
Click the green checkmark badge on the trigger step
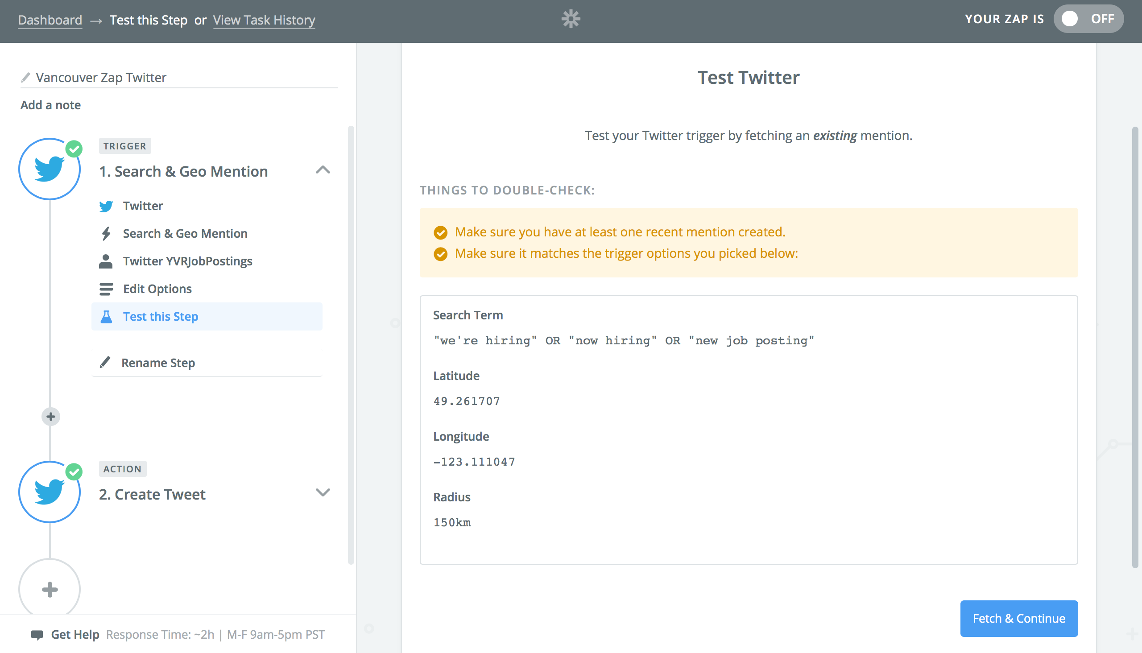click(x=74, y=149)
